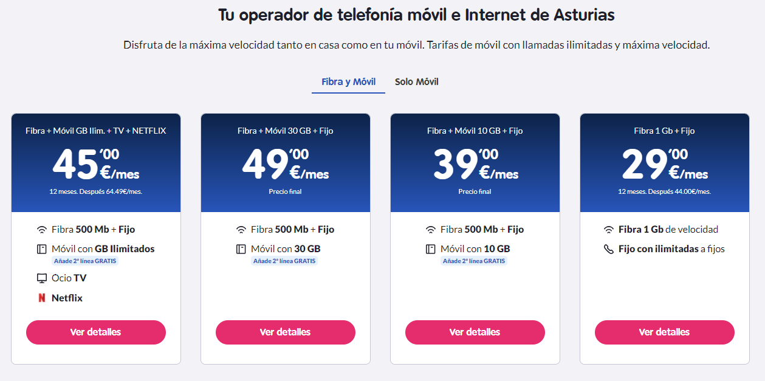Open details for the Netflix bundle plan
765x381 pixels.
click(95, 332)
